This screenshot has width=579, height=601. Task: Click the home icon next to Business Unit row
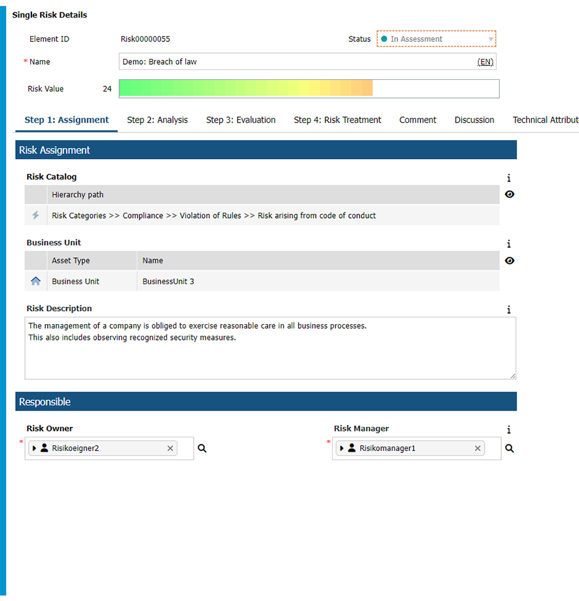click(x=35, y=281)
